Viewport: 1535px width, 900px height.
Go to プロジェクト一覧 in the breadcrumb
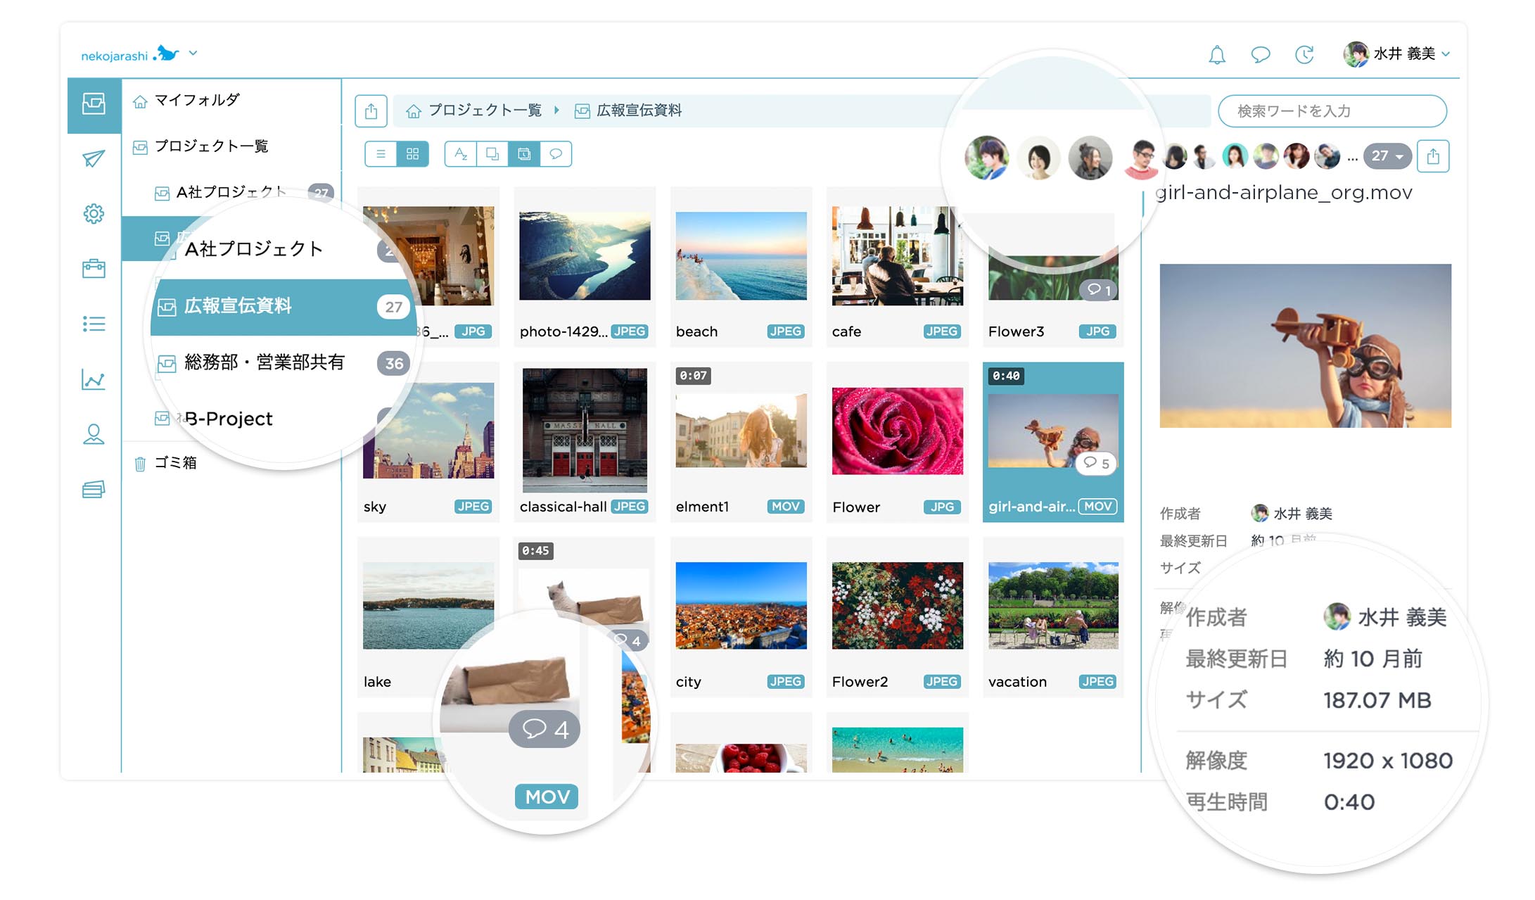(475, 110)
